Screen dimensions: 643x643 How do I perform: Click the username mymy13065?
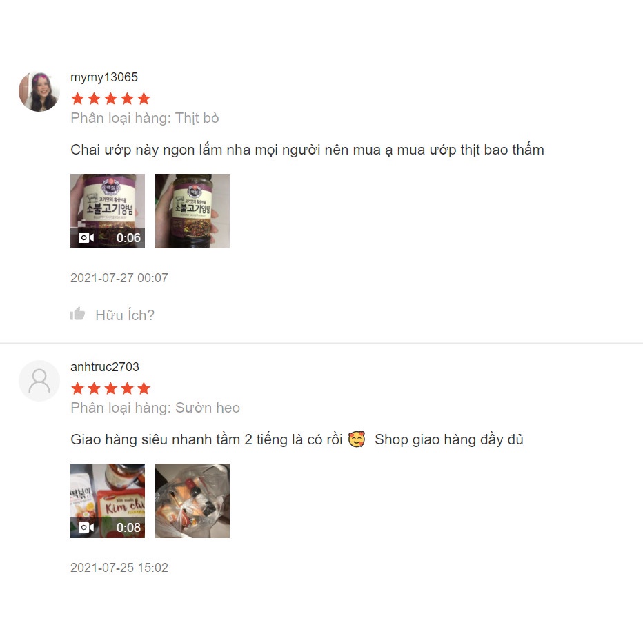[x=104, y=77]
